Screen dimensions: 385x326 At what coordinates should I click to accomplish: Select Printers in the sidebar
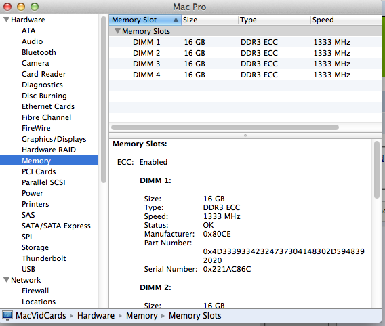click(35, 204)
